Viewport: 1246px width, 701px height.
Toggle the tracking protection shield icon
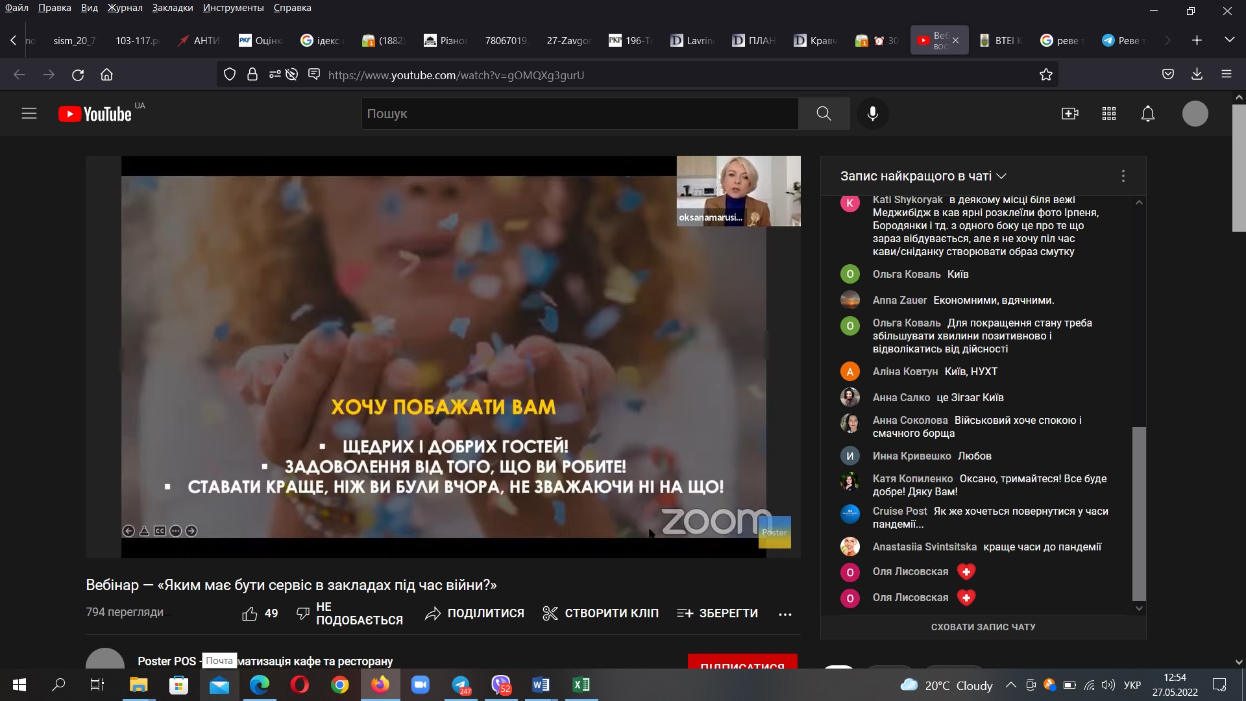click(x=230, y=75)
